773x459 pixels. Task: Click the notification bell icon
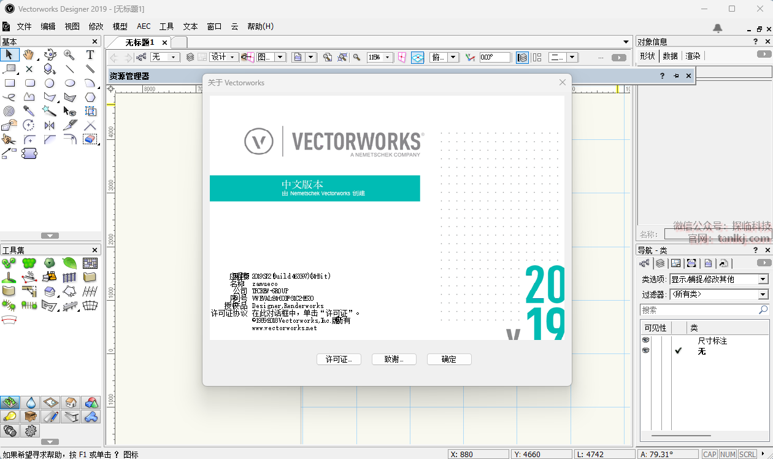(717, 28)
